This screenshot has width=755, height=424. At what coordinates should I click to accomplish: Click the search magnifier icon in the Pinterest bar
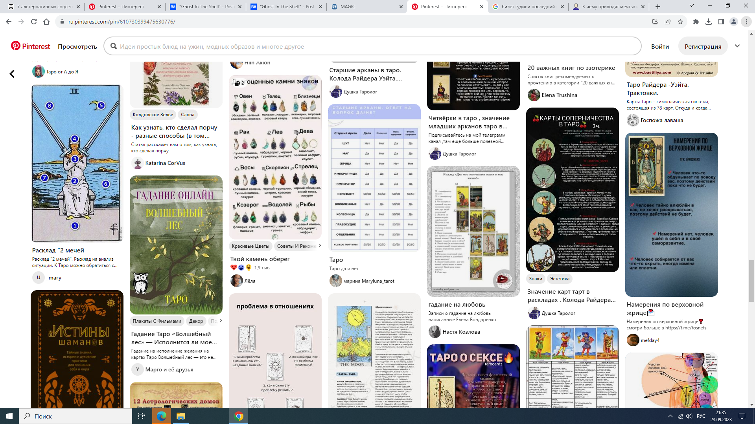point(114,46)
